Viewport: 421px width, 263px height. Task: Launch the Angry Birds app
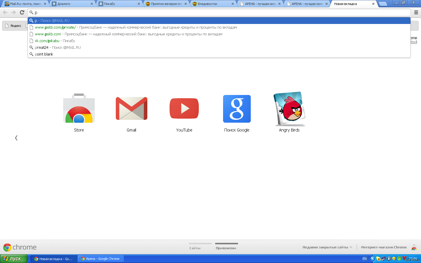tap(289, 109)
